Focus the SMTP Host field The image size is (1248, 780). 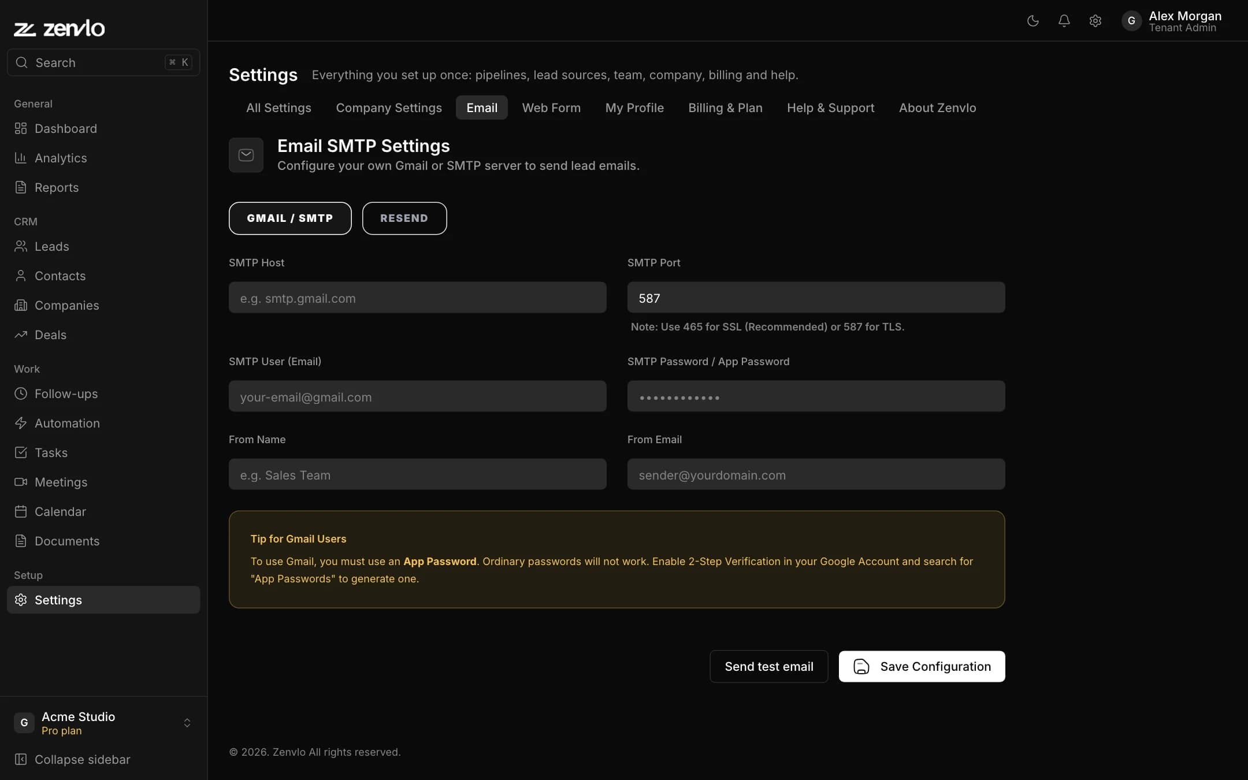click(418, 298)
